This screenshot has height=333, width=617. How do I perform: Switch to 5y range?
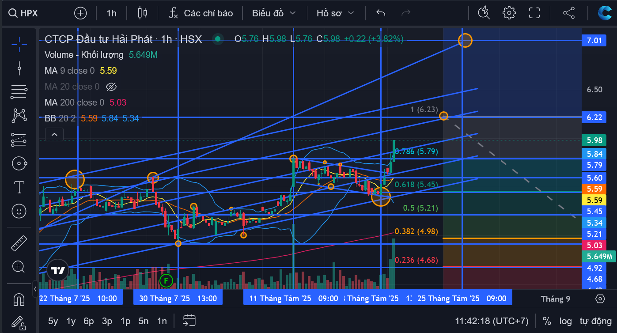pos(53,321)
